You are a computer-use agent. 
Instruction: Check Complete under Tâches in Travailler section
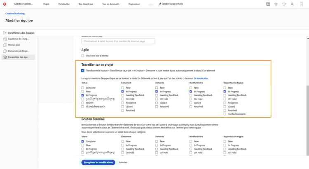point(83,88)
